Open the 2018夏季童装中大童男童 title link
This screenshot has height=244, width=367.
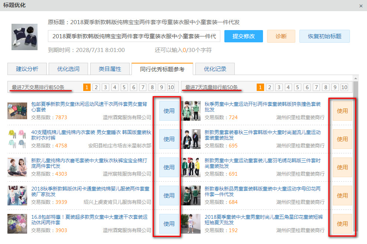264,219
